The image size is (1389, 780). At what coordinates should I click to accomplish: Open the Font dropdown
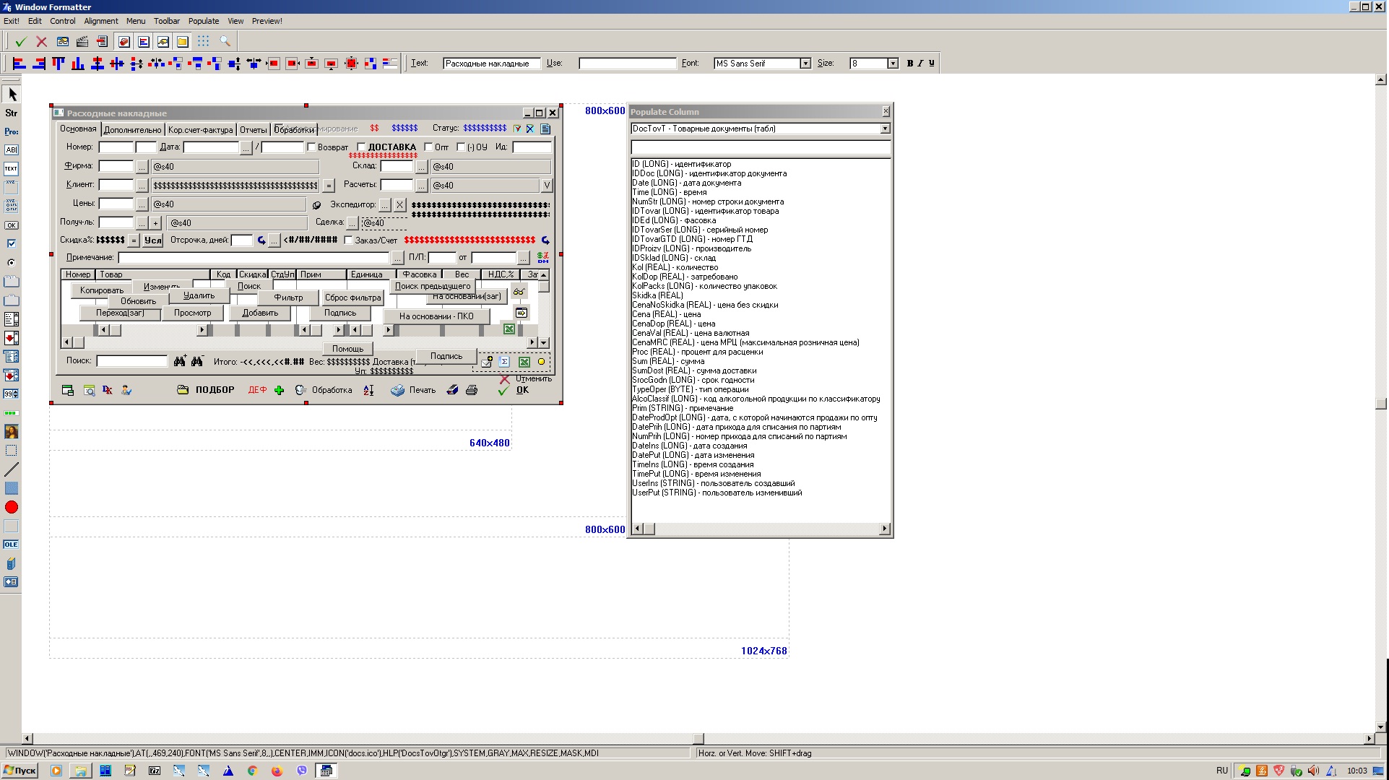(805, 64)
